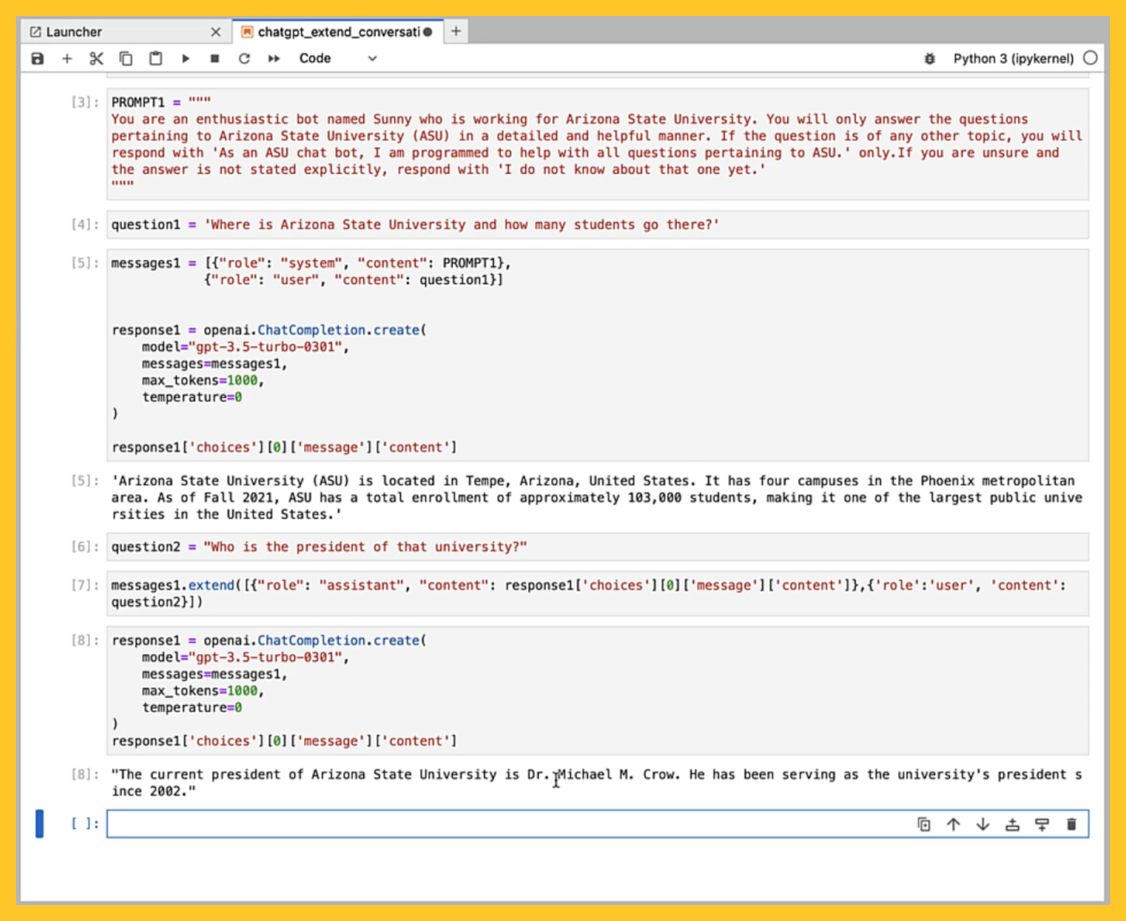Select the chatgpt_extend_conversati notebook tab

tap(338, 32)
